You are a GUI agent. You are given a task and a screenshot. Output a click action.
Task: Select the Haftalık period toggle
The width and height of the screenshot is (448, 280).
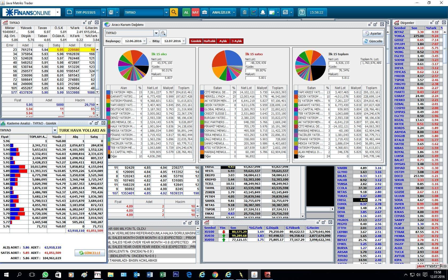coord(209,41)
